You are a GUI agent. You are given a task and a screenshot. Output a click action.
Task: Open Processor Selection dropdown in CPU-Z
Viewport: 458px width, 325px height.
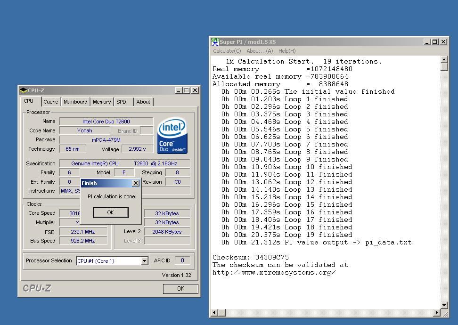[x=144, y=261]
